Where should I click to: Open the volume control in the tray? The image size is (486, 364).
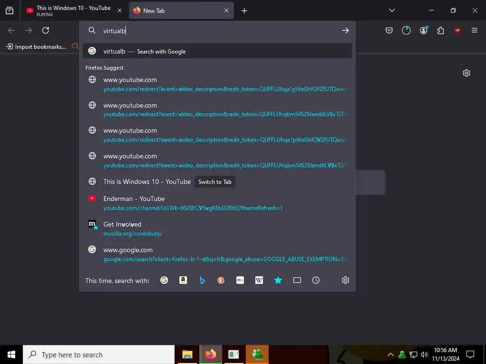click(424, 355)
